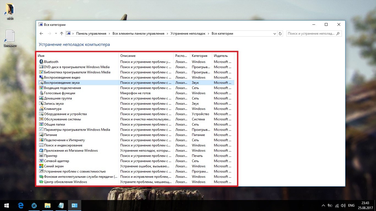Launch Microsoft Edge from the taskbar
The width and height of the screenshot is (376, 211).
21,205
